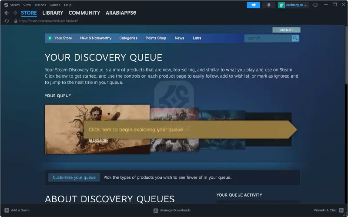Screen dimensions: 348x217
Task: Click the Customize your queue button
Action: click(74, 178)
